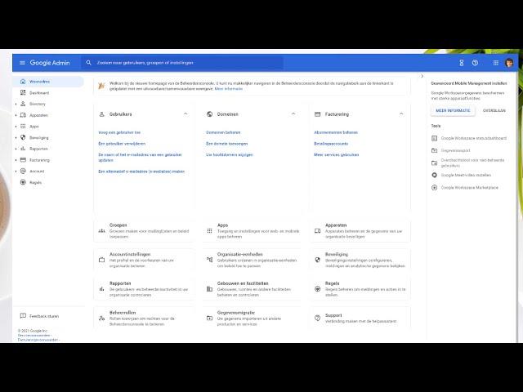The image size is (523, 392).
Task: Open the Apps card grid icon
Action: (x=209, y=230)
